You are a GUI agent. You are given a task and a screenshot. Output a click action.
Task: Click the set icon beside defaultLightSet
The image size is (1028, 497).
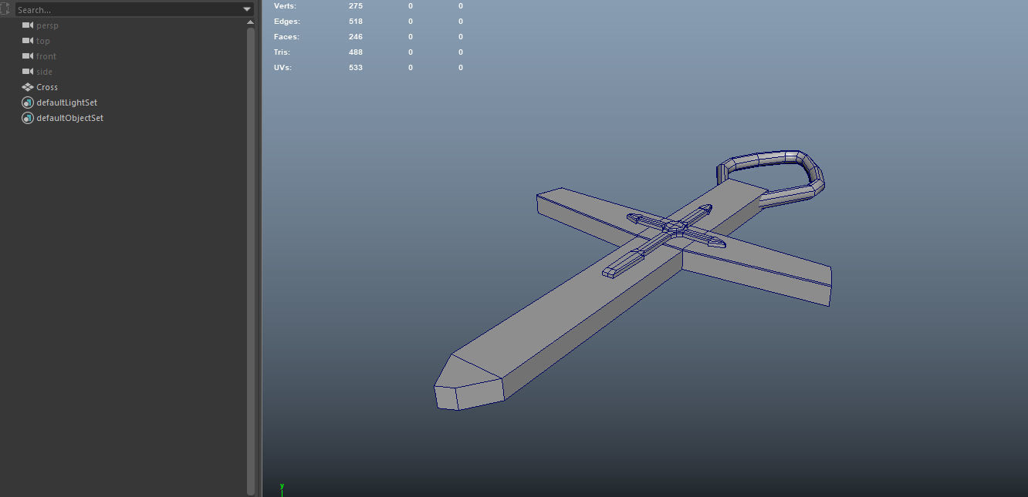click(x=28, y=102)
